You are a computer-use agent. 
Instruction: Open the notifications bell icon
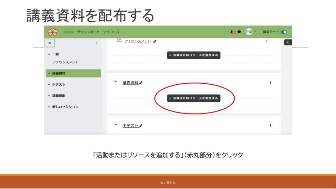[x=233, y=32]
